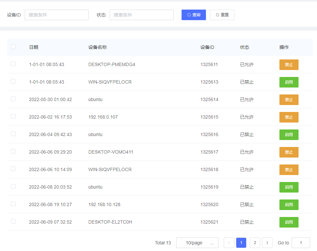The image size is (317, 251).
Task: Click date 2022-06-09 07:32:52
Action: coord(50,222)
